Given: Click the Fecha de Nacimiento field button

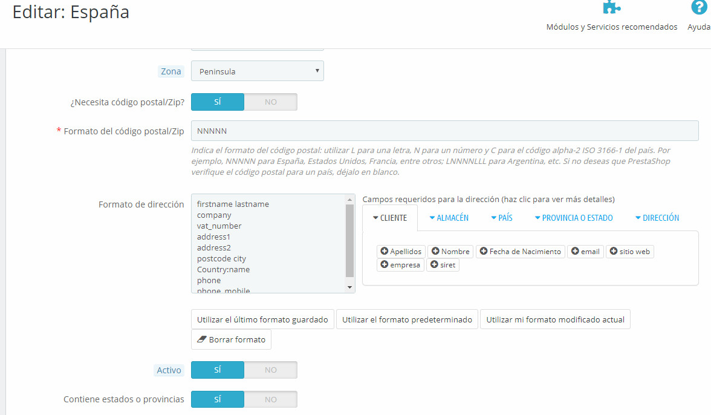Looking at the screenshot, I should click(521, 251).
